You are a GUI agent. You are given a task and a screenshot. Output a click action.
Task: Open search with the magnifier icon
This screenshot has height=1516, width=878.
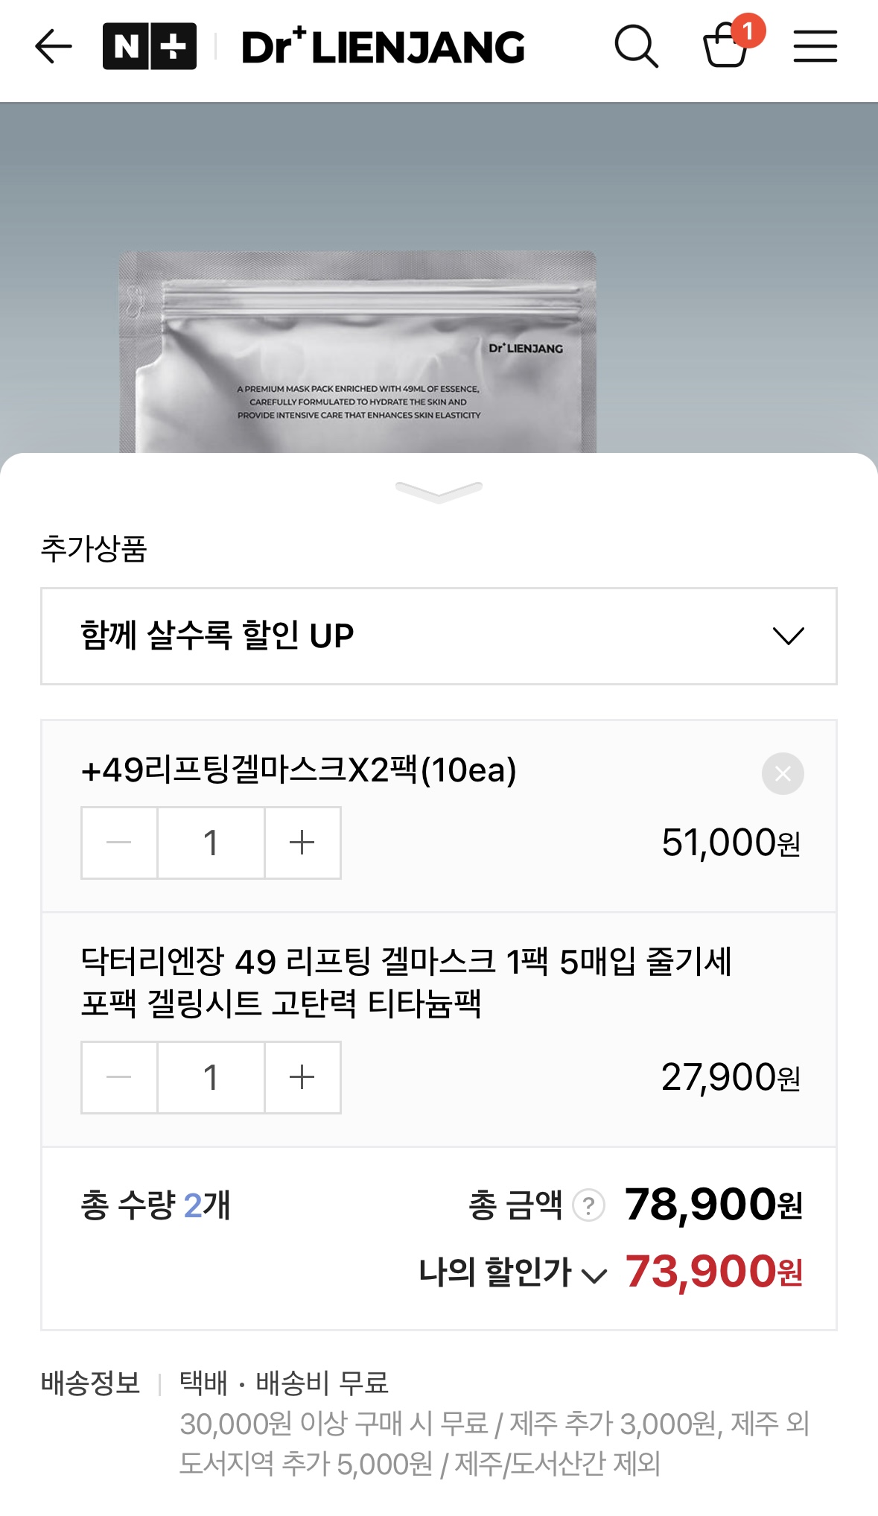pos(636,47)
